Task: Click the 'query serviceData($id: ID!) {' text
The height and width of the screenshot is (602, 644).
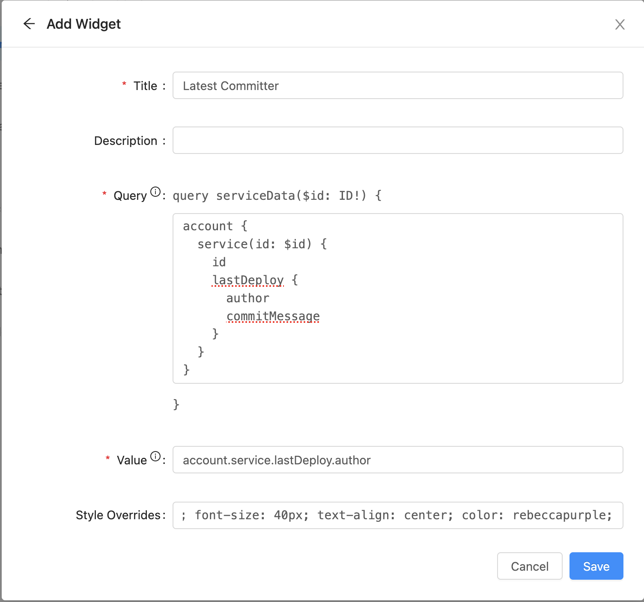Action: point(277,196)
